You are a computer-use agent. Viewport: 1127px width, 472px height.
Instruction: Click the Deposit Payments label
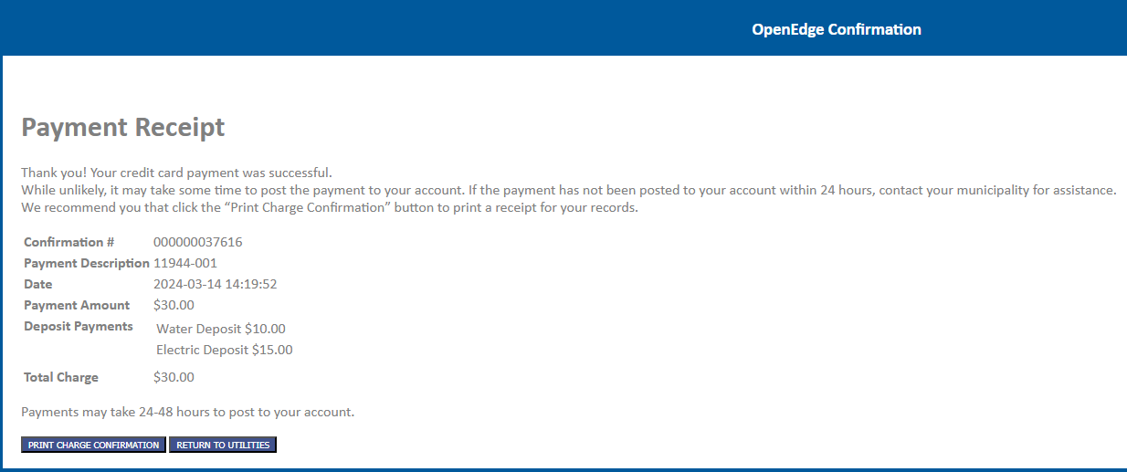point(79,326)
